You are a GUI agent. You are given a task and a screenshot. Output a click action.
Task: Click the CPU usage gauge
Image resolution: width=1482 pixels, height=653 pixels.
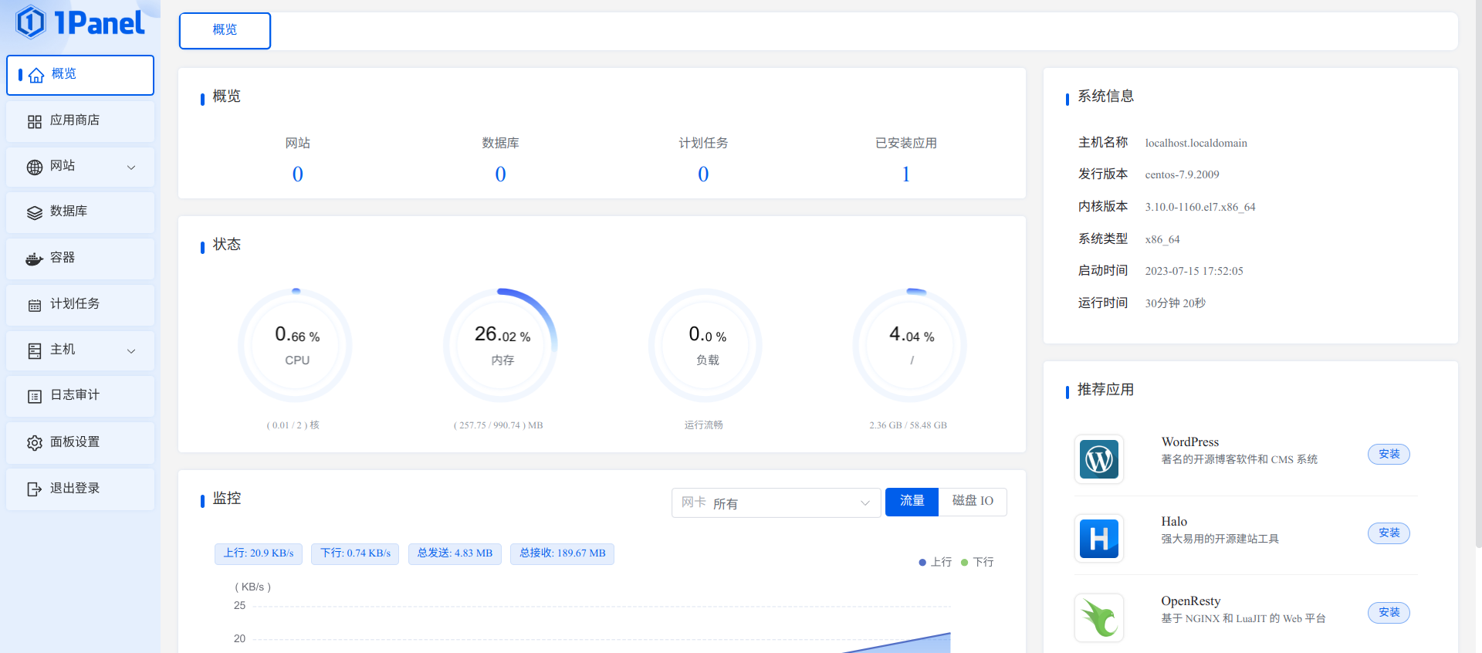click(295, 345)
